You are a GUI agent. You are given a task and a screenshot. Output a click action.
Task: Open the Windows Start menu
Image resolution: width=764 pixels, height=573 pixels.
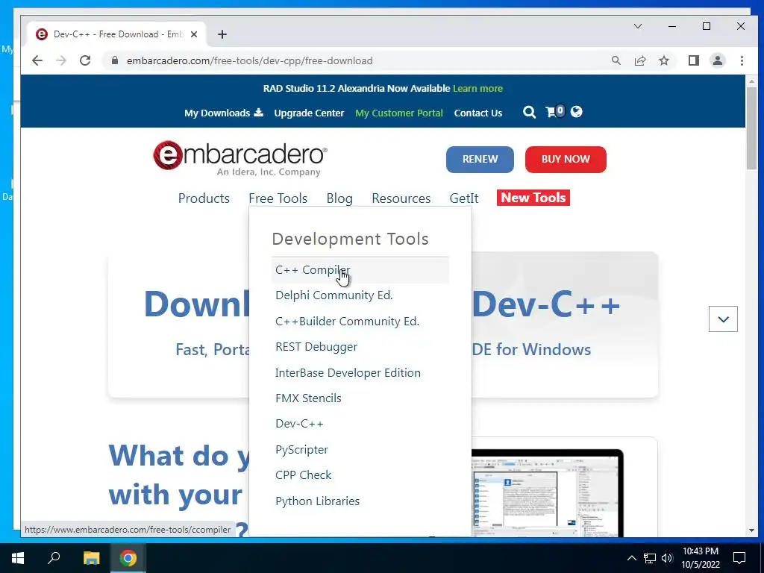(x=18, y=558)
